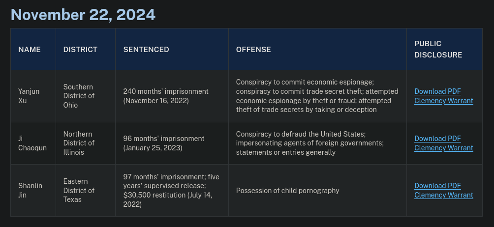This screenshot has height=227, width=494.
Task: Open Ji Chaoqun's Clemency Warrant link
Action: 443,148
